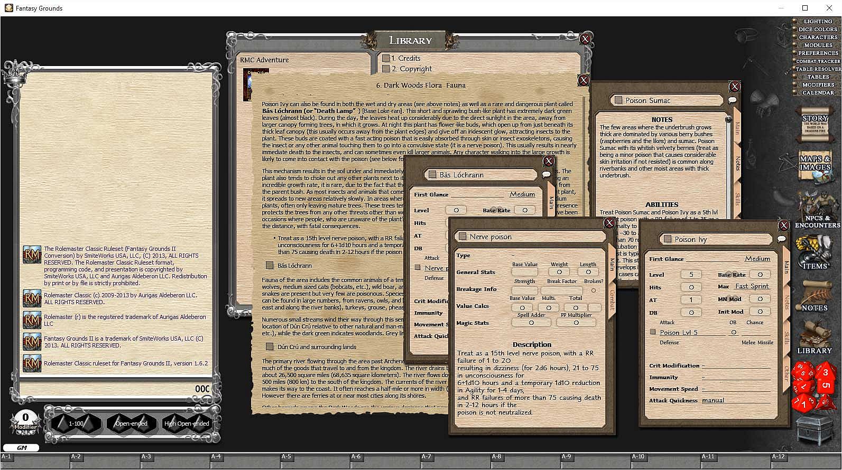Change Attack Quickness manual value
Image resolution: width=842 pixels, height=470 pixels.
(x=736, y=400)
